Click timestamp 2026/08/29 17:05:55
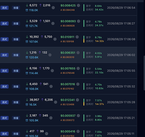The image size is (145, 137). coord(121,71)
